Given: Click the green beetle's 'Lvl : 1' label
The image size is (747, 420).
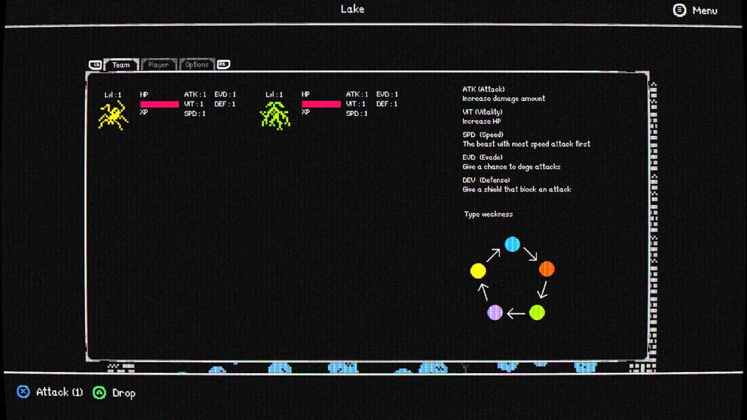Looking at the screenshot, I should [x=274, y=94].
